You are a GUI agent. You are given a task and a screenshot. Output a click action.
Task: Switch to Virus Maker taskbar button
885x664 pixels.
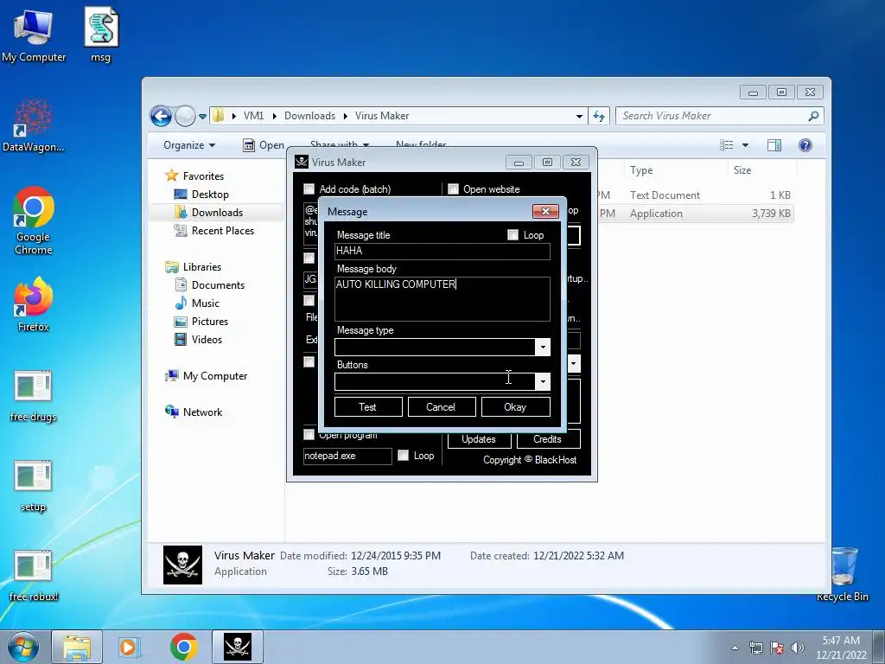click(237, 647)
